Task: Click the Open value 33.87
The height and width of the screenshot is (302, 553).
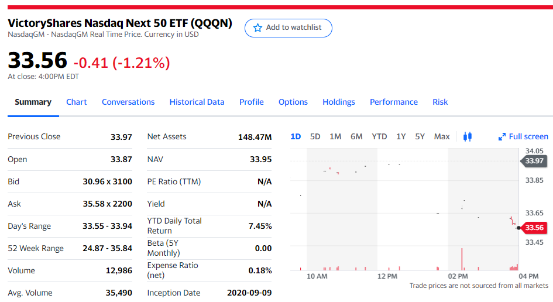Action: [121, 159]
